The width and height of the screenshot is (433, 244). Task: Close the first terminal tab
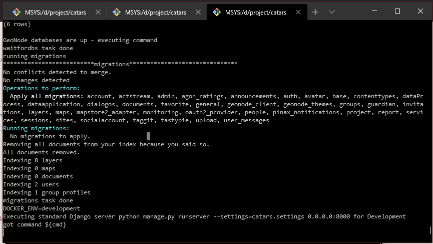pos(98,12)
